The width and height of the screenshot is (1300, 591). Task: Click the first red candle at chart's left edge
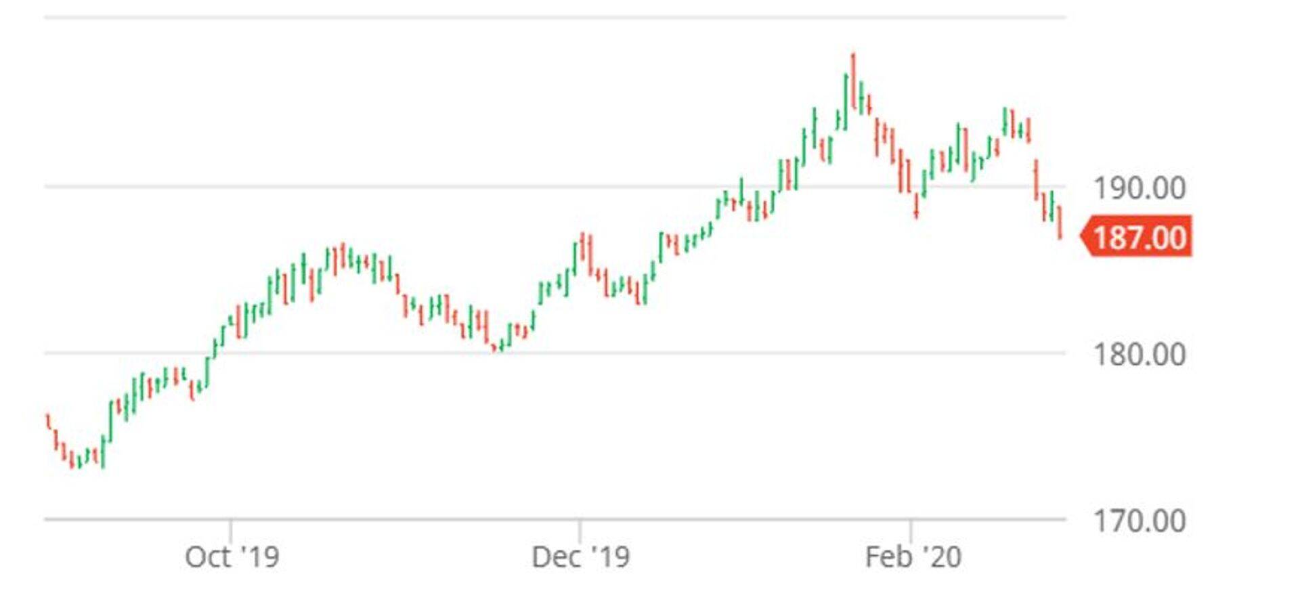47,420
